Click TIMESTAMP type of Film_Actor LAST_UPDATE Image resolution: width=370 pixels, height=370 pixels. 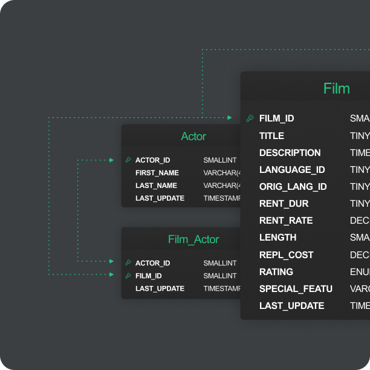[222, 288]
